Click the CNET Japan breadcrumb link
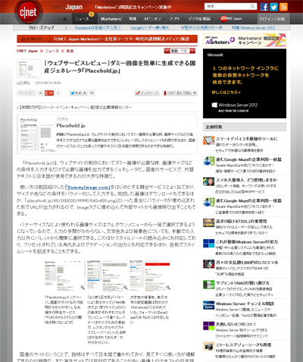The height and width of the screenshot is (362, 303). [27, 51]
